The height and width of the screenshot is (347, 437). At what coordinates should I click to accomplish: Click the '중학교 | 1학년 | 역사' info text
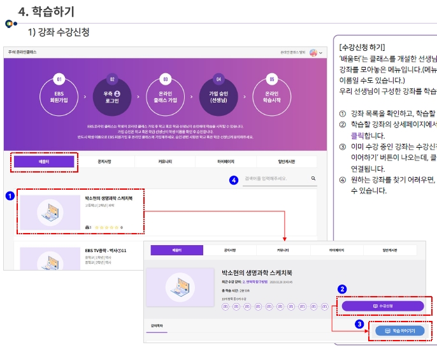pos(98,258)
